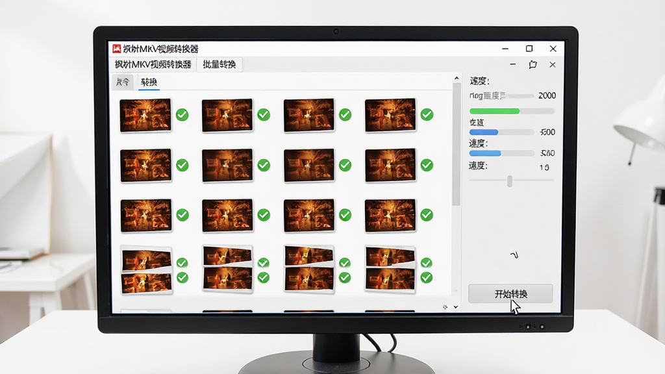This screenshot has height=374, width=665.
Task: Select the thumbnail in the second row, third column
Action: click(x=309, y=166)
